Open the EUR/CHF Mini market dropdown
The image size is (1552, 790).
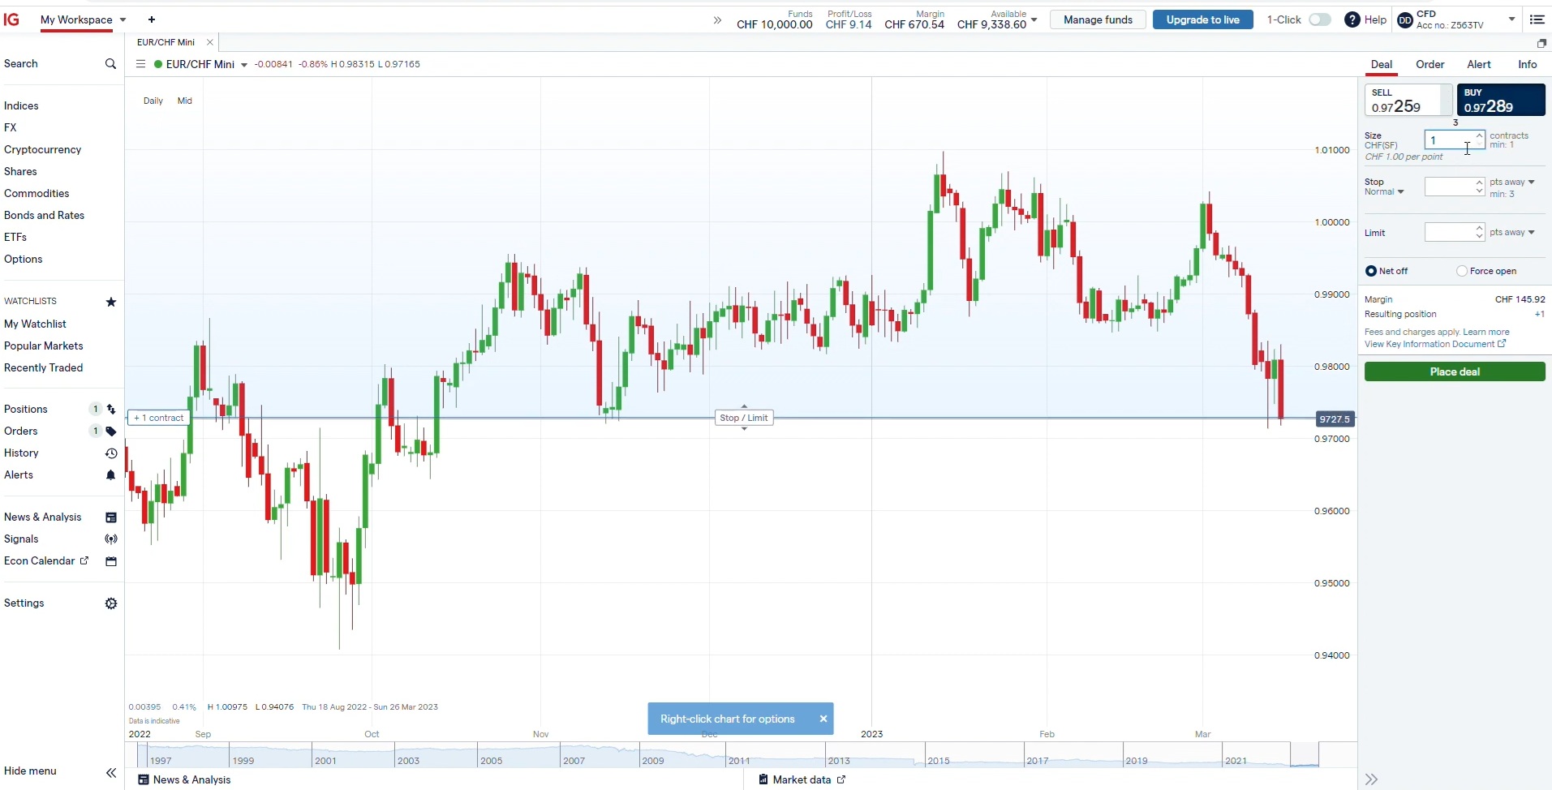[x=244, y=65]
